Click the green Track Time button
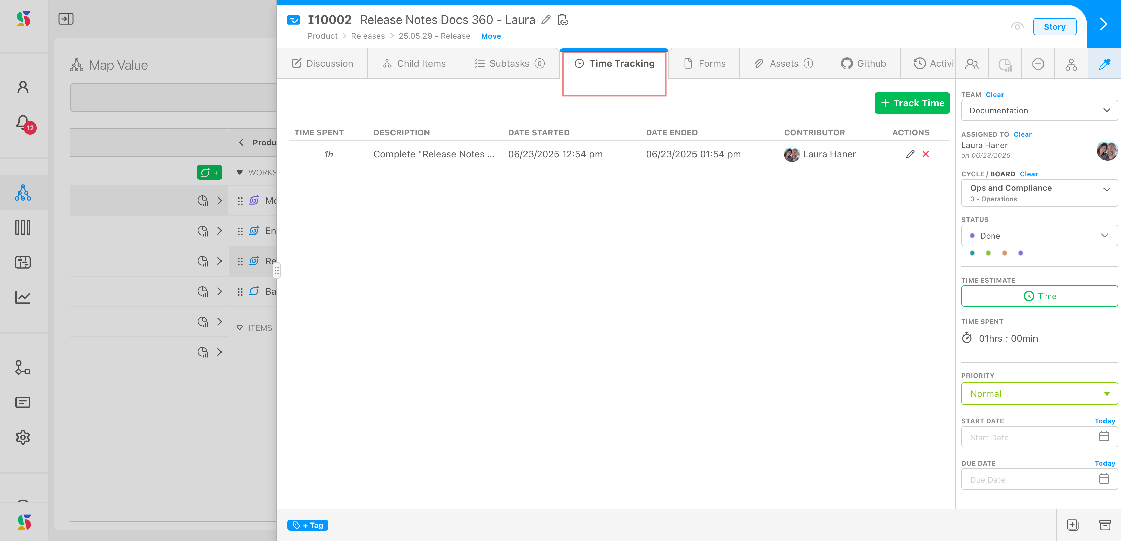Screen dimensions: 1121x541 pos(912,103)
